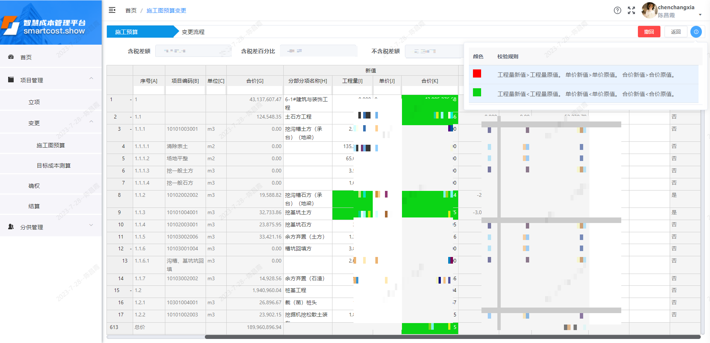Click the 返回 return button

coord(676,32)
